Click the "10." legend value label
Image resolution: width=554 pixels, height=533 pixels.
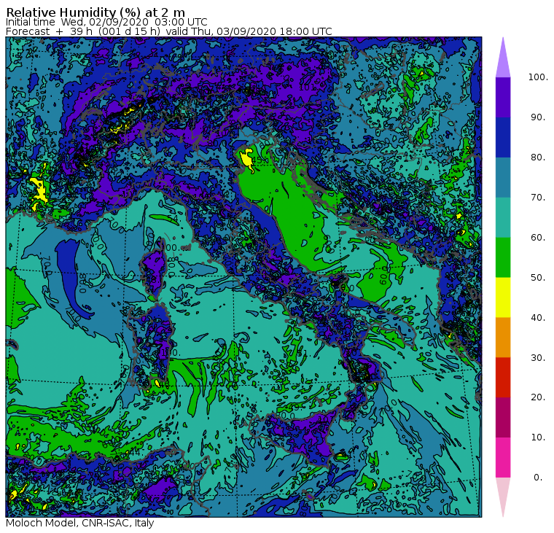538,437
